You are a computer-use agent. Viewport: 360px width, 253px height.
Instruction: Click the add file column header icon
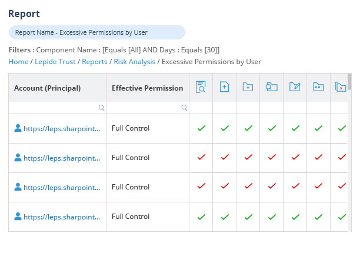[224, 88]
